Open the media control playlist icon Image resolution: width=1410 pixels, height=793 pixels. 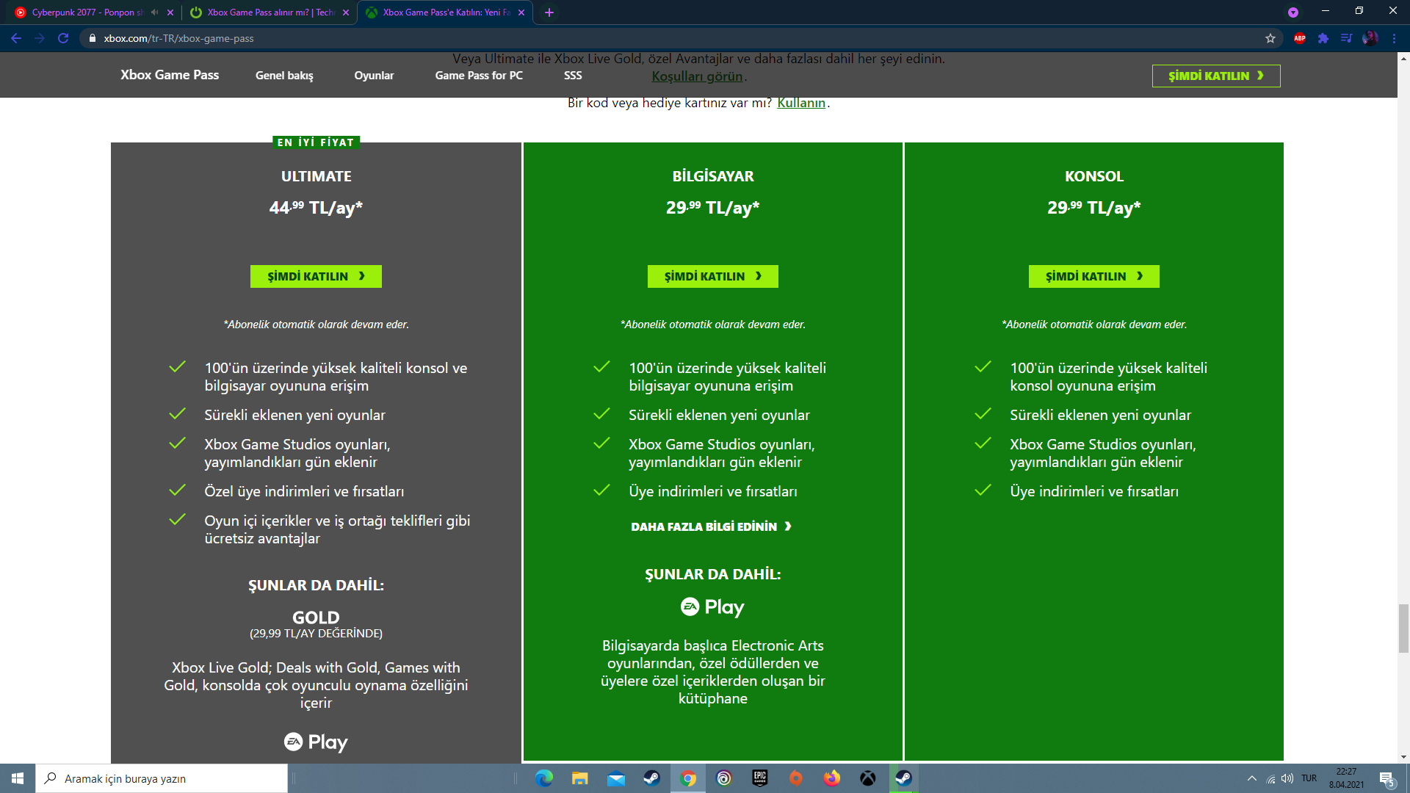click(x=1346, y=38)
